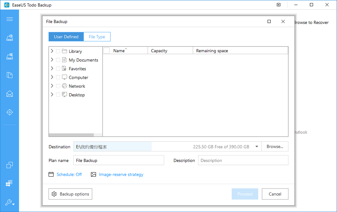Click the Smart Backup target icon
Viewport: 337px width, 212px height.
(9, 112)
